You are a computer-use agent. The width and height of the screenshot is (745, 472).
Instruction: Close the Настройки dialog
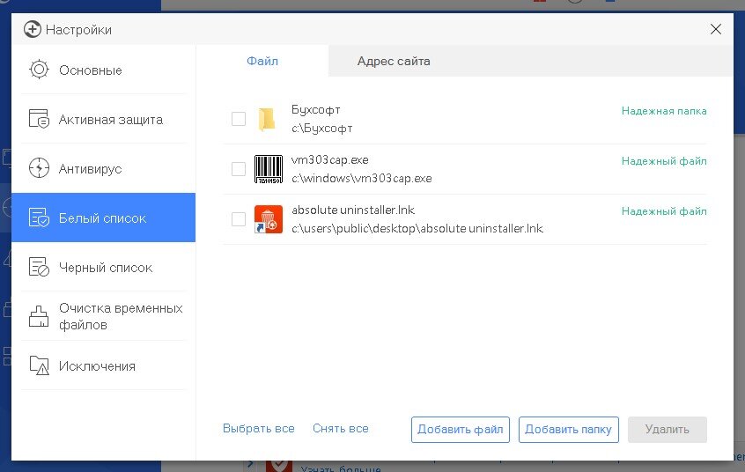point(716,29)
